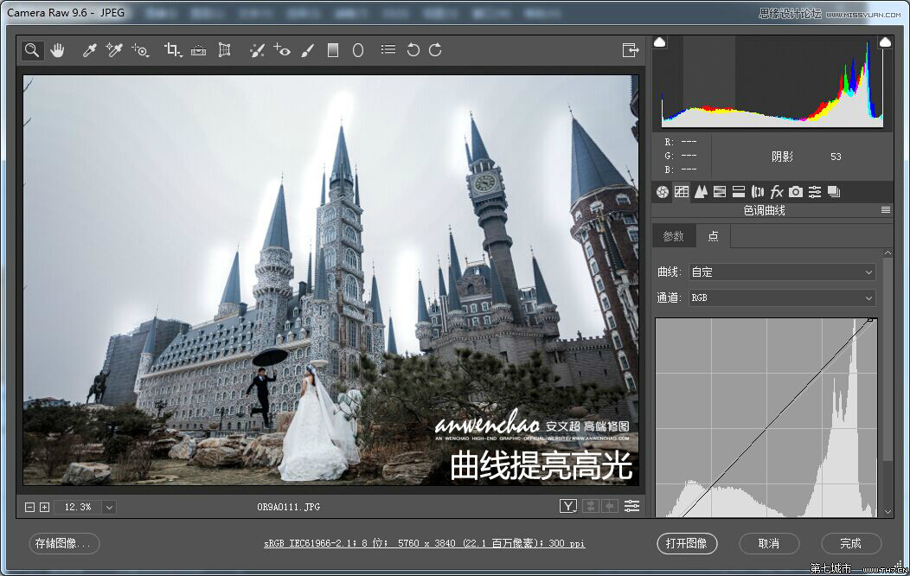This screenshot has width=910, height=576.
Task: Select the Crop tool
Action: click(x=172, y=50)
